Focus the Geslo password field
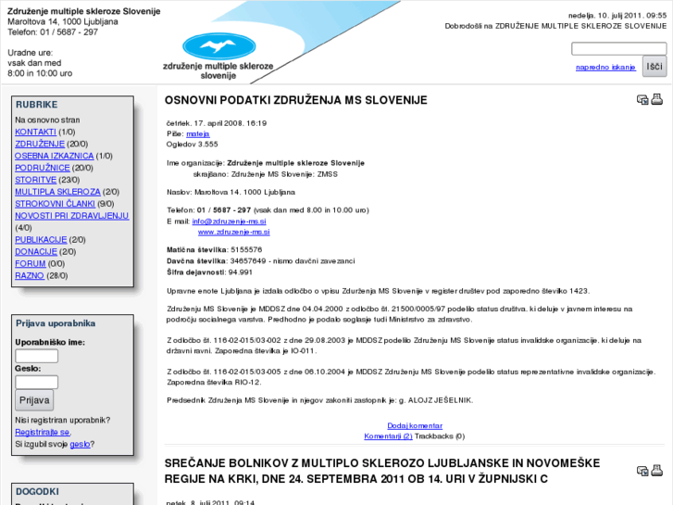Image resolution: width=673 pixels, height=505 pixels. (36, 382)
